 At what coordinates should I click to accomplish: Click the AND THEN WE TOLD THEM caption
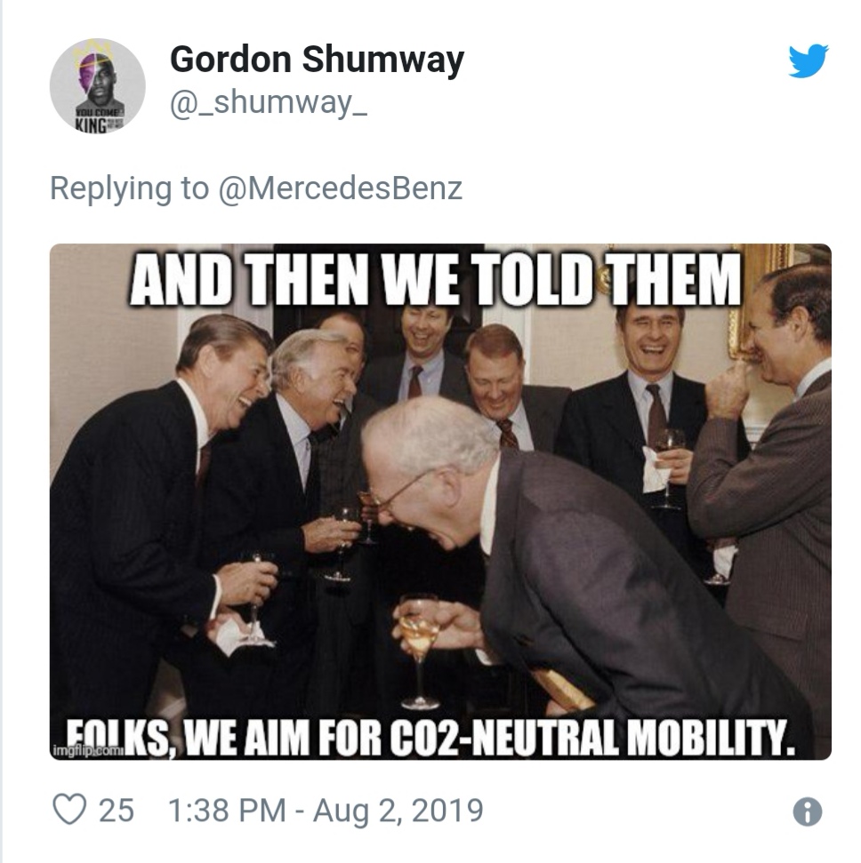(435, 280)
